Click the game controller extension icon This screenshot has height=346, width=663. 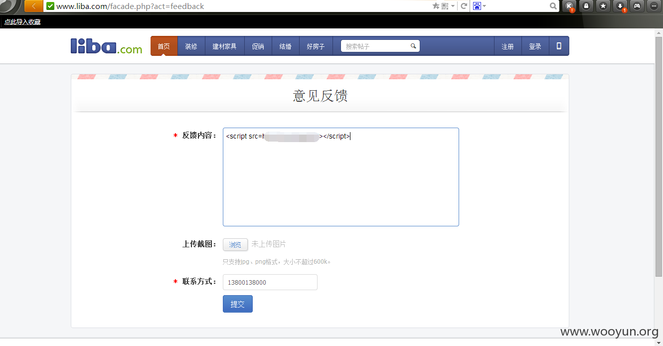tap(637, 6)
